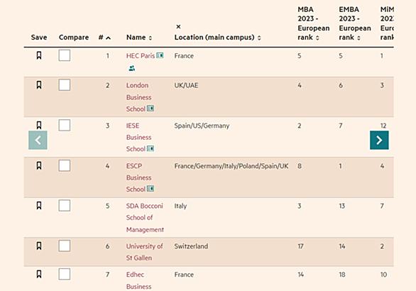Sort by rank number column arrow
The width and height of the screenshot is (416, 291).
point(108,38)
